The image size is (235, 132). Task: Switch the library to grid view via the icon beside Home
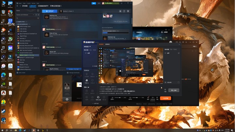tap(38, 11)
